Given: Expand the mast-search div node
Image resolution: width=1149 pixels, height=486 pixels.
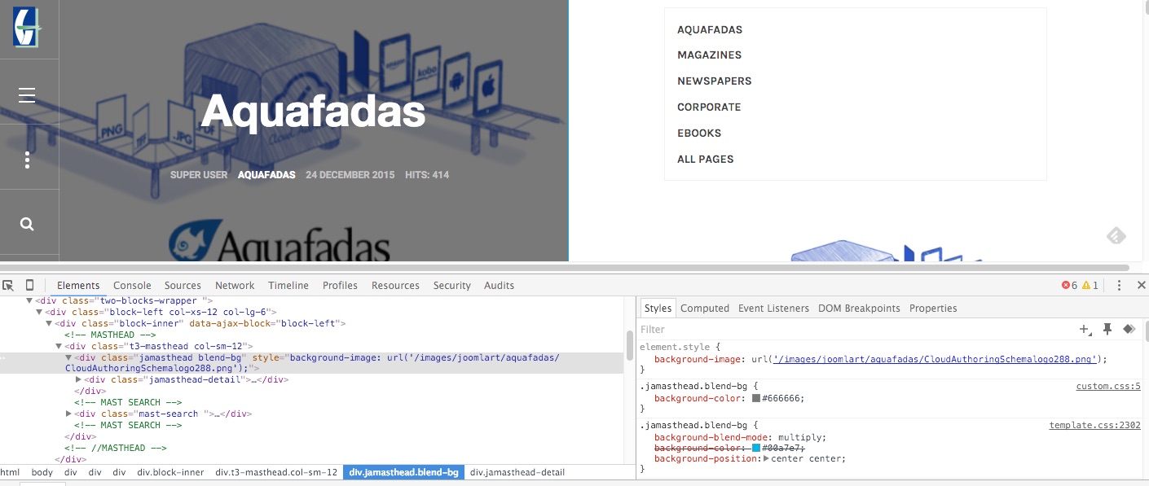Looking at the screenshot, I should 68,414.
